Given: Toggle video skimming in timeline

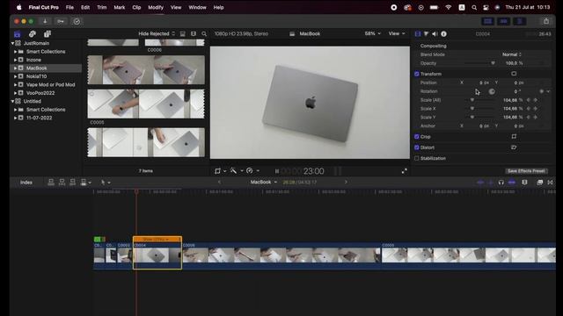Looking at the screenshot, I should coord(480,183).
